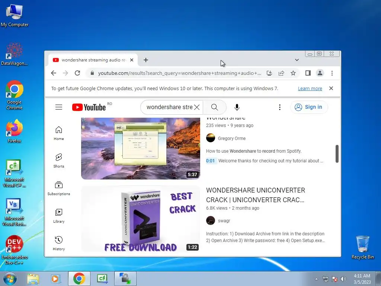Open My Computer desktop icon
The height and width of the screenshot is (286, 381).
point(15,15)
